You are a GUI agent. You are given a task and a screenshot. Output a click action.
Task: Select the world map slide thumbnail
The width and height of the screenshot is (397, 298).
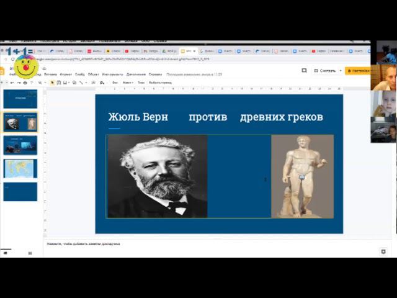(20, 168)
